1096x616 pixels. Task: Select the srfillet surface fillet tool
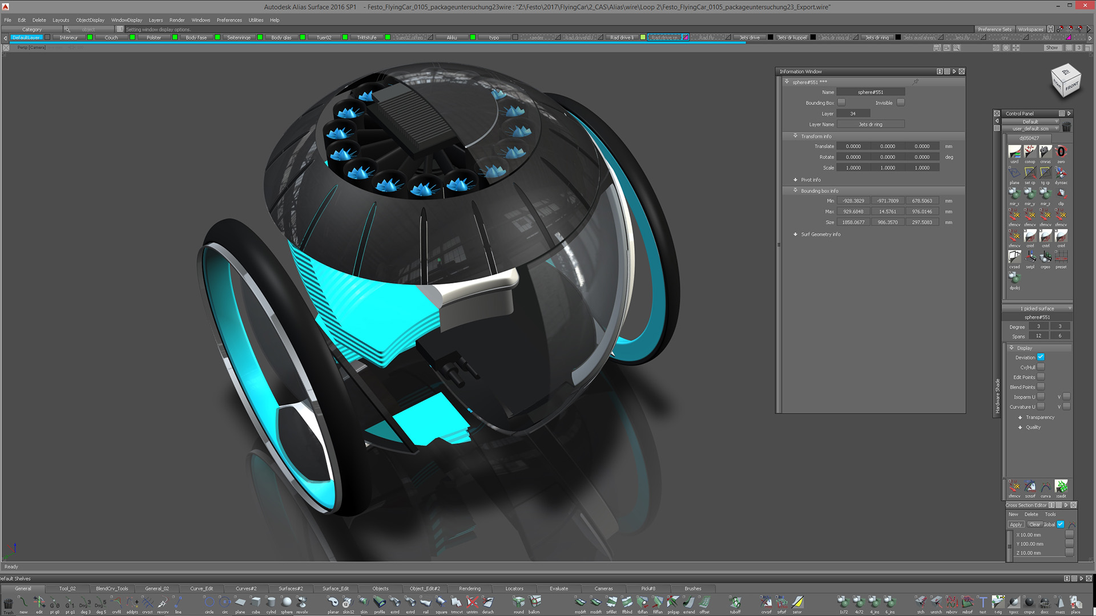tap(611, 603)
